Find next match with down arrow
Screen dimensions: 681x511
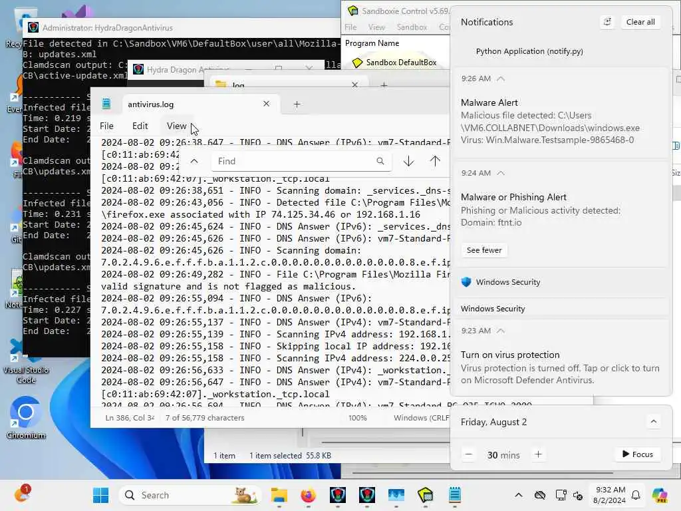pyautogui.click(x=408, y=161)
